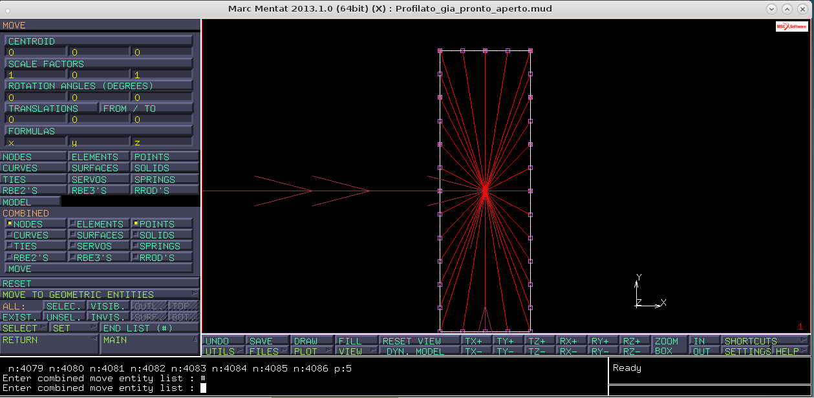Click DYN. MODEL button
This screenshot has width=814, height=398.
click(420, 351)
